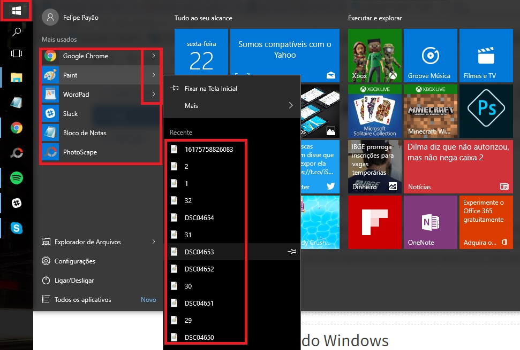The width and height of the screenshot is (520, 350).
Task: Expand Explorador de Arquivos arrow
Action: tap(154, 242)
